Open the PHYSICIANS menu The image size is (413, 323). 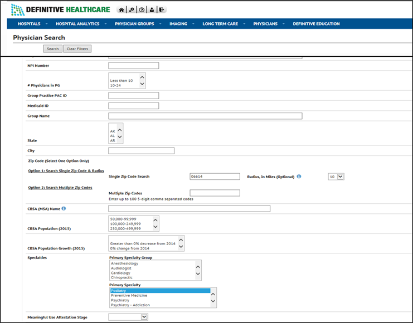[x=265, y=24]
